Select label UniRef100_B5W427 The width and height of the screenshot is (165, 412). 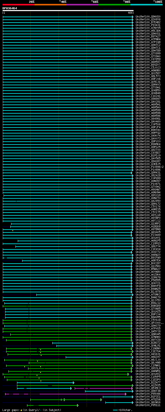(x=148, y=269)
